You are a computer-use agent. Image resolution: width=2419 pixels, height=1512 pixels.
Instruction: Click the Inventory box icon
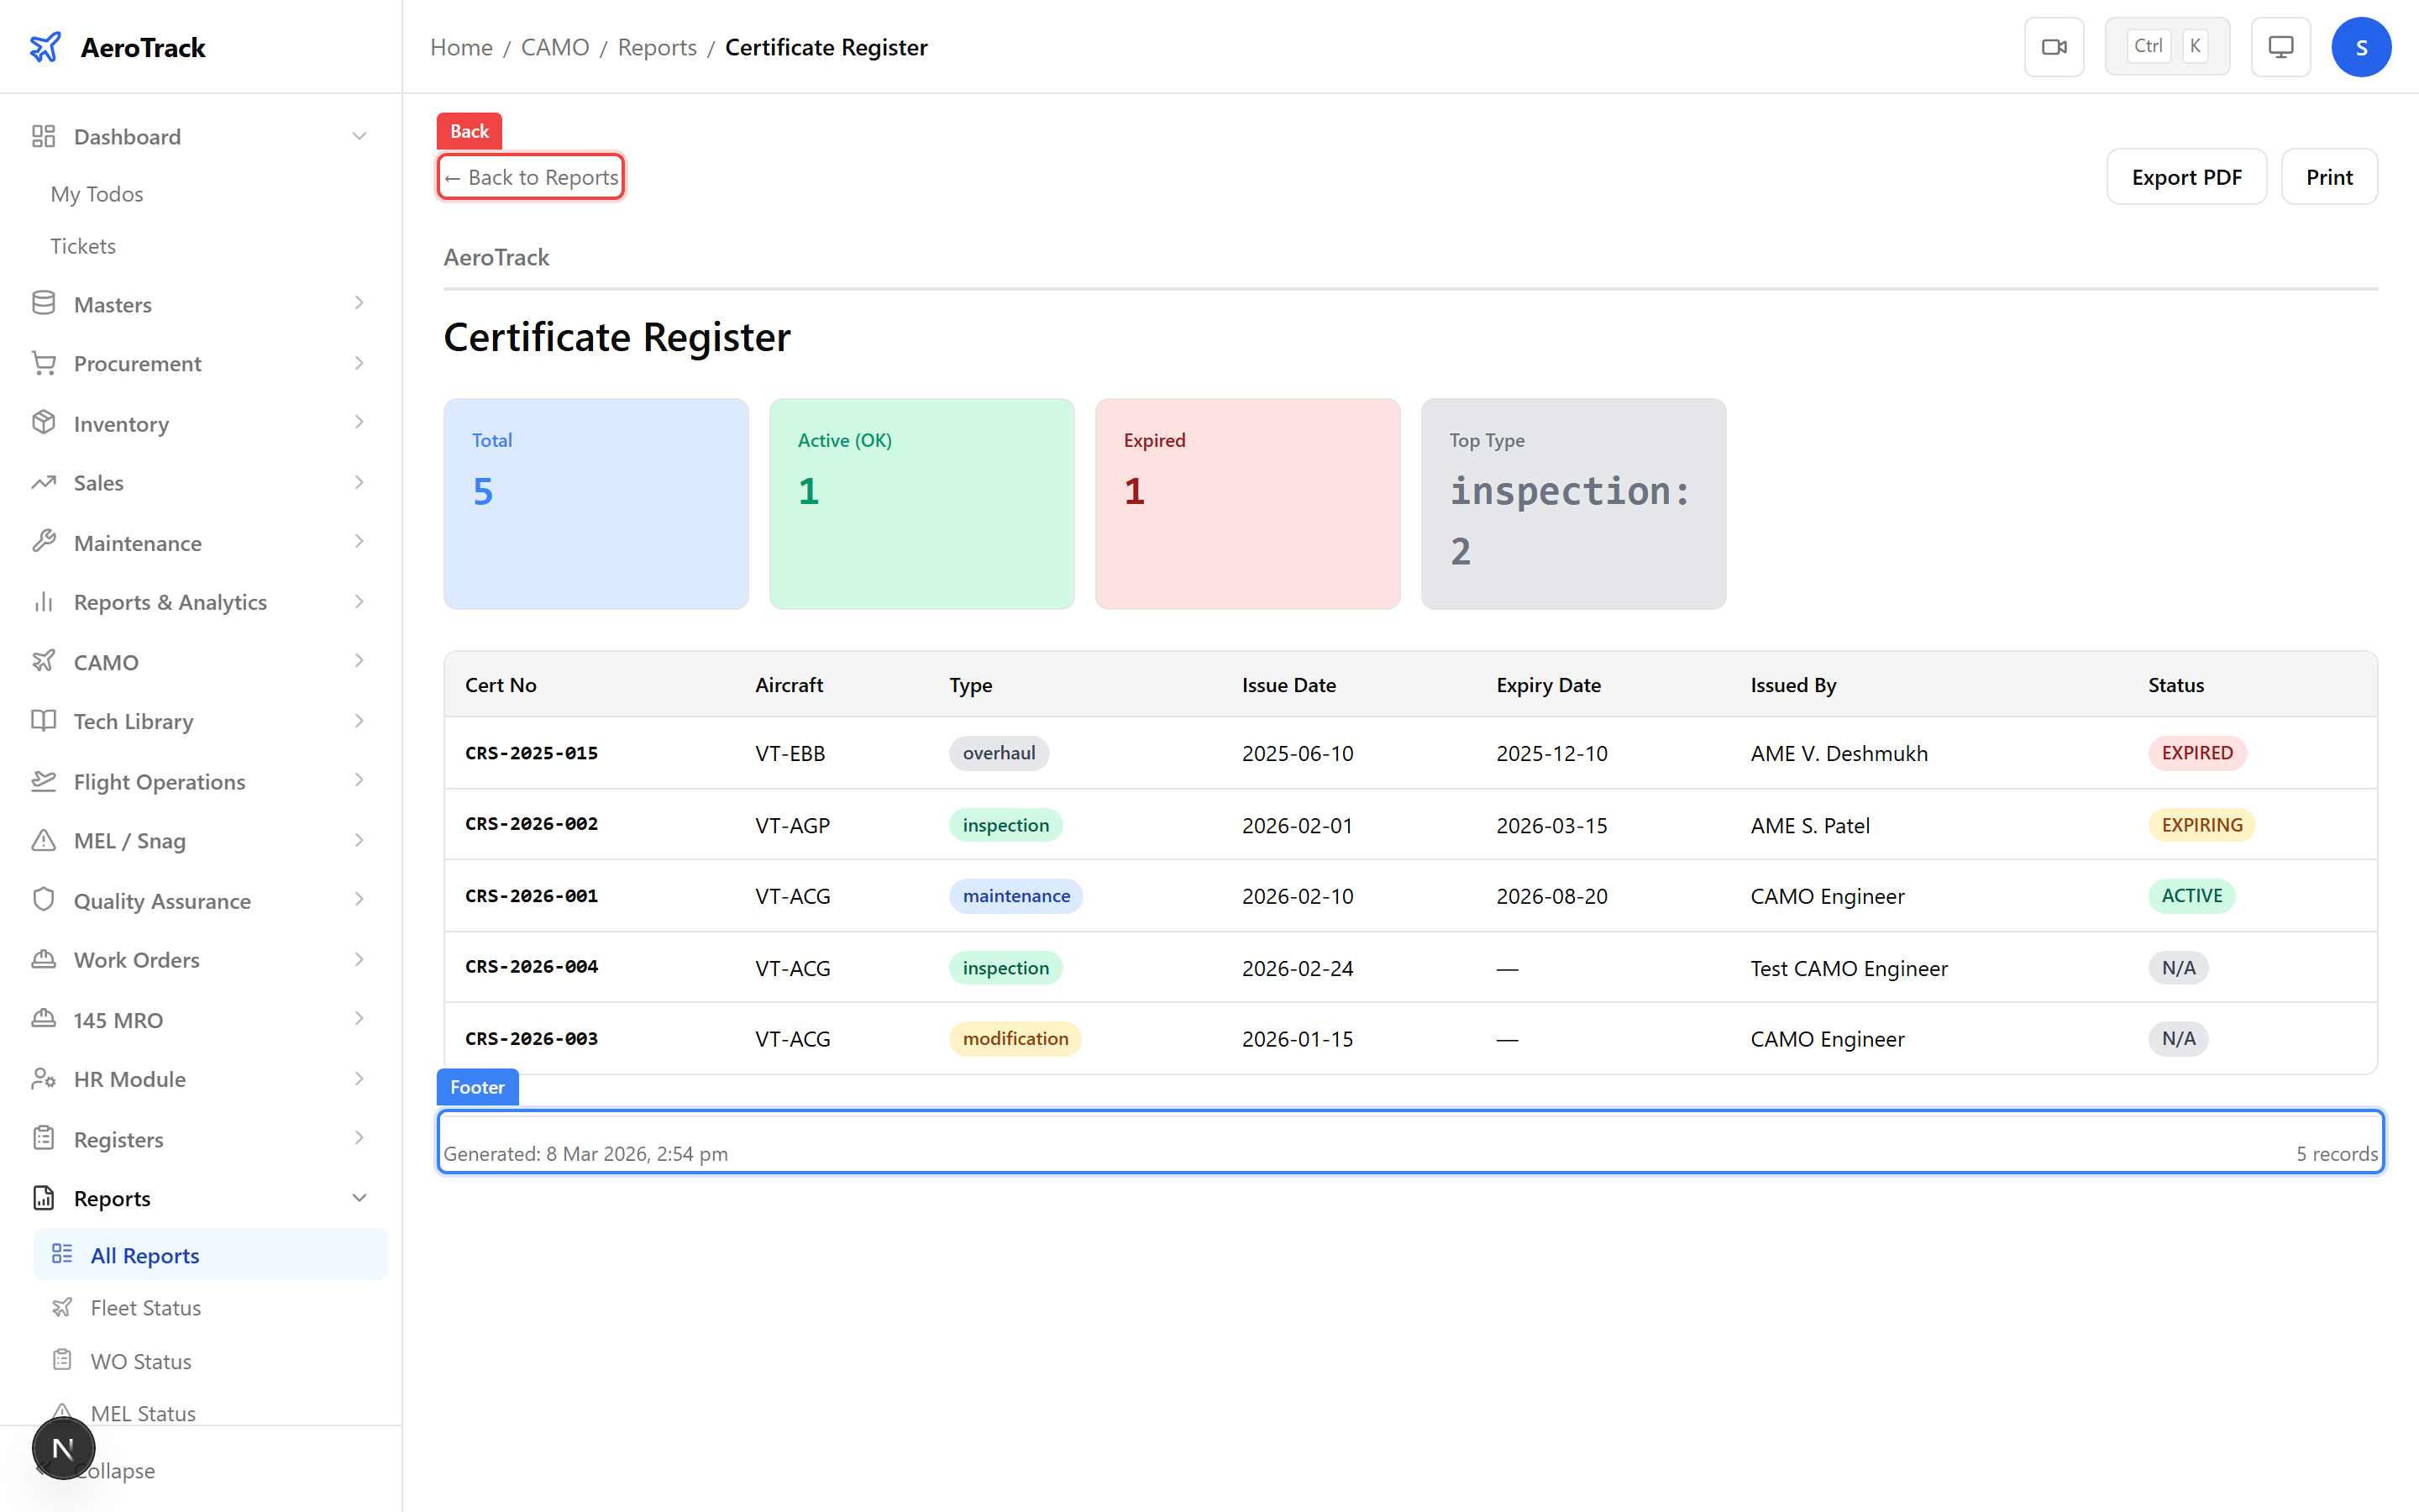tap(44, 423)
